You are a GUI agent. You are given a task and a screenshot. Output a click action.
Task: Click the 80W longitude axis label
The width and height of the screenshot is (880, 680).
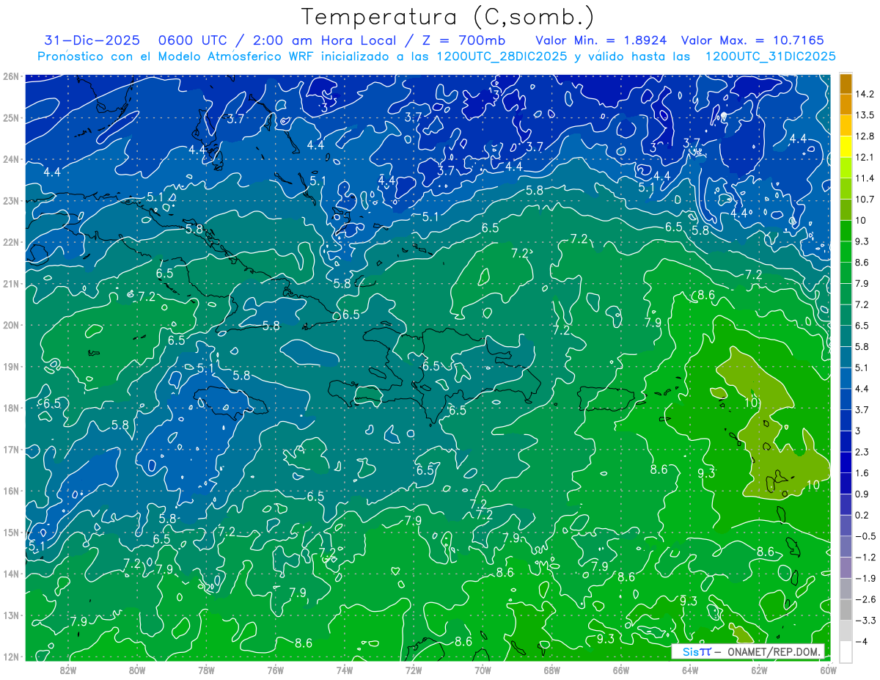pos(137,670)
